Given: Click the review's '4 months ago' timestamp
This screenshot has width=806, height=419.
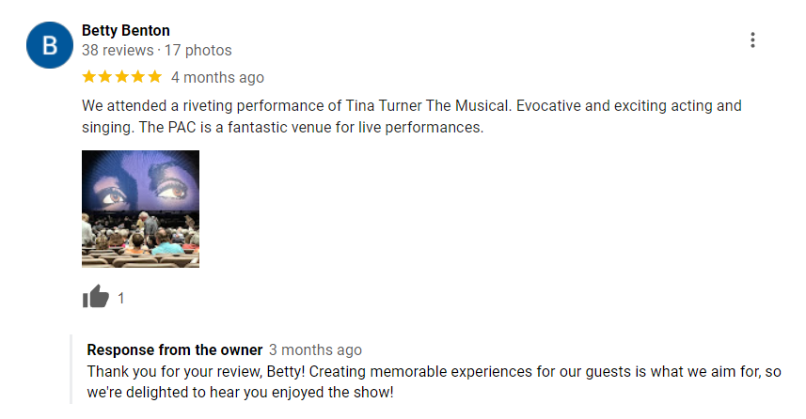Looking at the screenshot, I should point(217,78).
